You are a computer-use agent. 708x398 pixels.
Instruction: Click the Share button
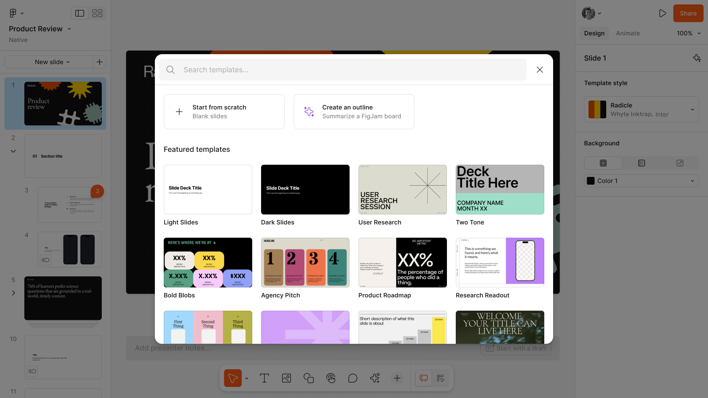tap(688, 13)
